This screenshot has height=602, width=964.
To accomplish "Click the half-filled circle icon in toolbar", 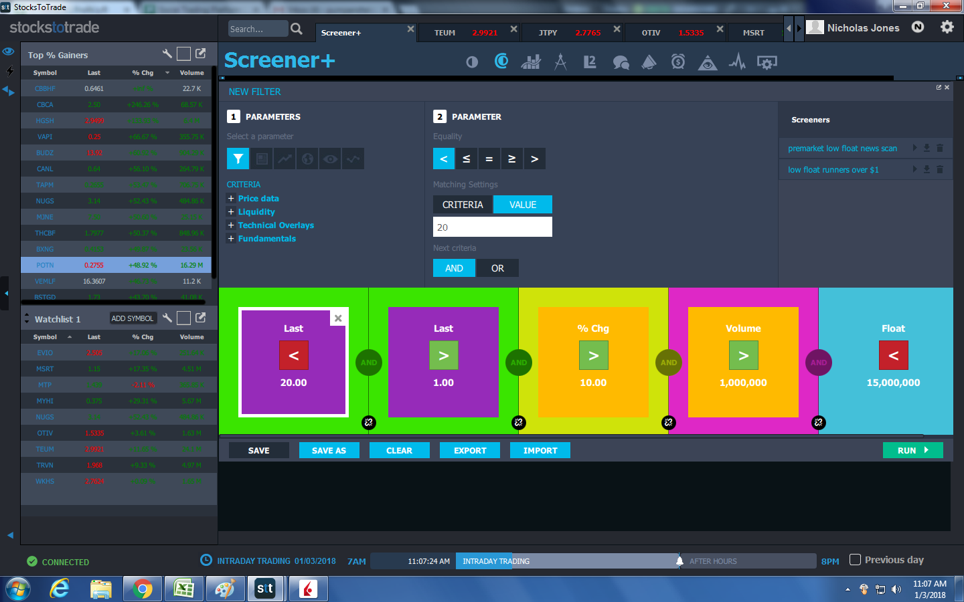I will click(472, 62).
